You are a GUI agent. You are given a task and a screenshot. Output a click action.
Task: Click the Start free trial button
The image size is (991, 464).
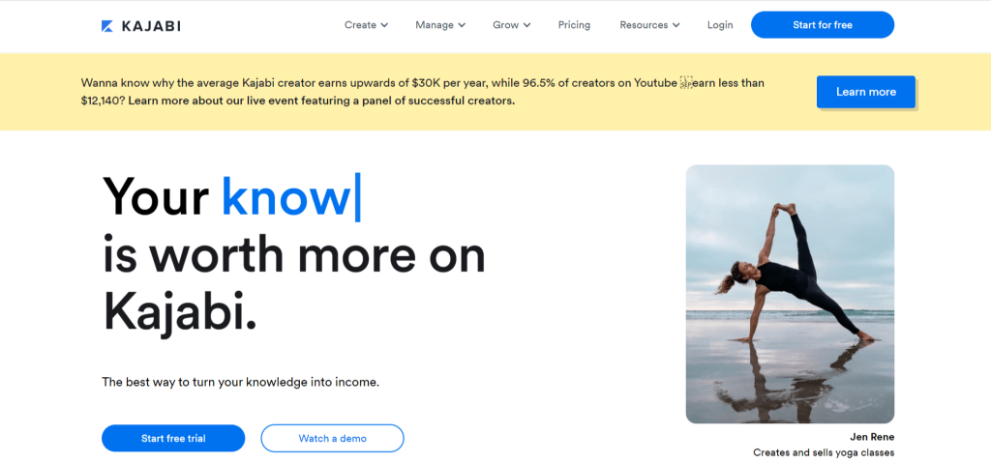point(173,438)
